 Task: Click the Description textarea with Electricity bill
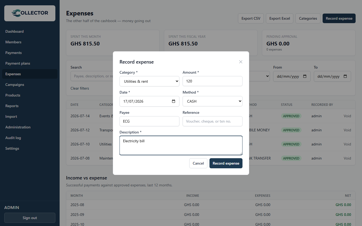coord(181,145)
